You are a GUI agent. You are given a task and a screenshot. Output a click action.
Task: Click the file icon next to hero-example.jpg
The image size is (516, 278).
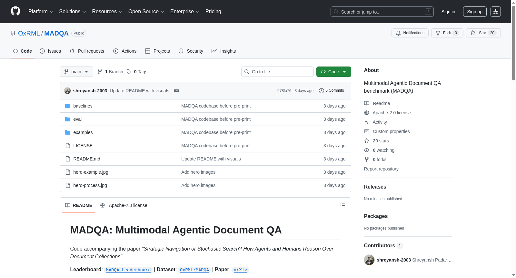coord(68,172)
